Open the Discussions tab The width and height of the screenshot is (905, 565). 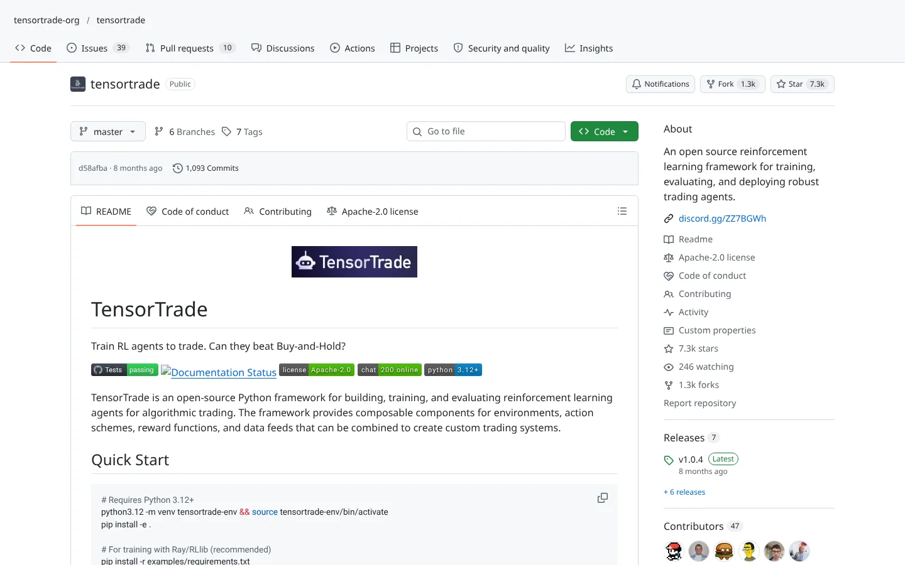[283, 48]
